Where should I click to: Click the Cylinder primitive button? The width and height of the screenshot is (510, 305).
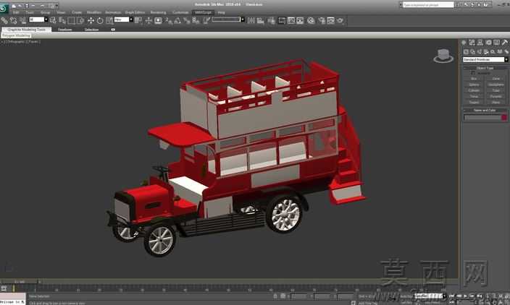tap(474, 90)
